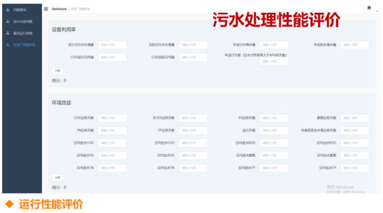Click the COD实际日均值 input field
The width and height of the screenshot is (383, 213).
pos(193,58)
